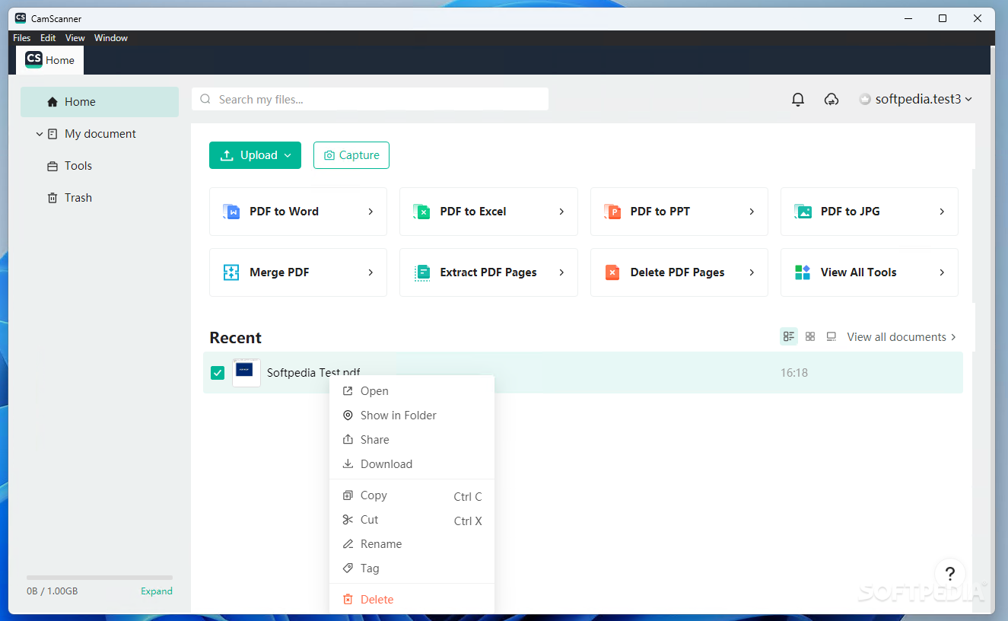This screenshot has height=621, width=1008.
Task: Click the PDF to JPG icon
Action: 803,212
